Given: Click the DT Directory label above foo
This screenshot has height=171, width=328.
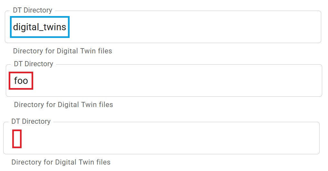Looking at the screenshot, I should [x=33, y=64].
